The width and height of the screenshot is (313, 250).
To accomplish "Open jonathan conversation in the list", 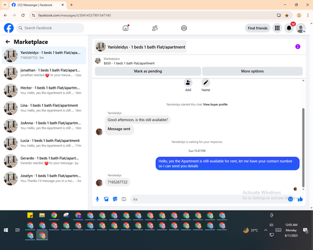I will pyautogui.click(x=44, y=72).
